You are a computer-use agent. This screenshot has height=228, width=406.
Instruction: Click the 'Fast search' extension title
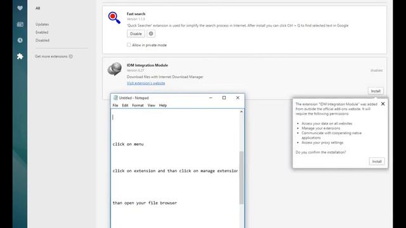pos(136,14)
